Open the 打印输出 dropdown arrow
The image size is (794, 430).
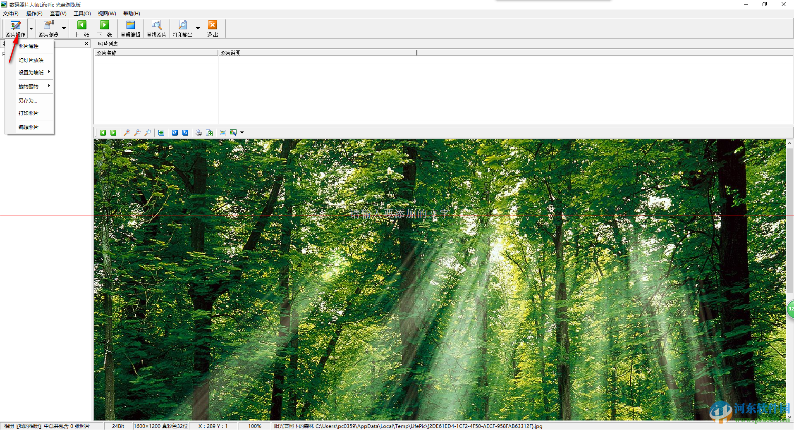point(197,28)
